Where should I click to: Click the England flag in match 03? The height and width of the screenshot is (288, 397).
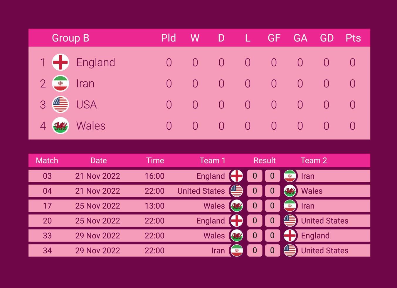coord(237,176)
